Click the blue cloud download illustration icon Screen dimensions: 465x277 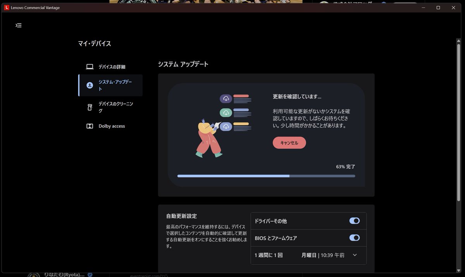click(x=226, y=126)
